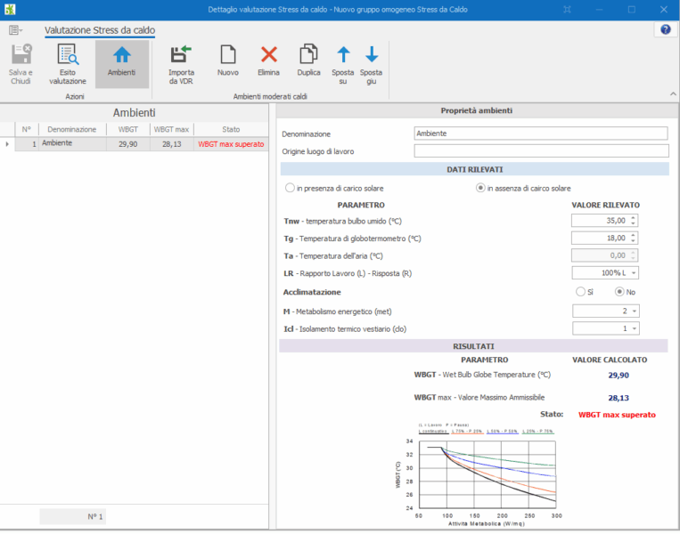Click the app logo in title bar
This screenshot has height=534, width=680.
10,9
